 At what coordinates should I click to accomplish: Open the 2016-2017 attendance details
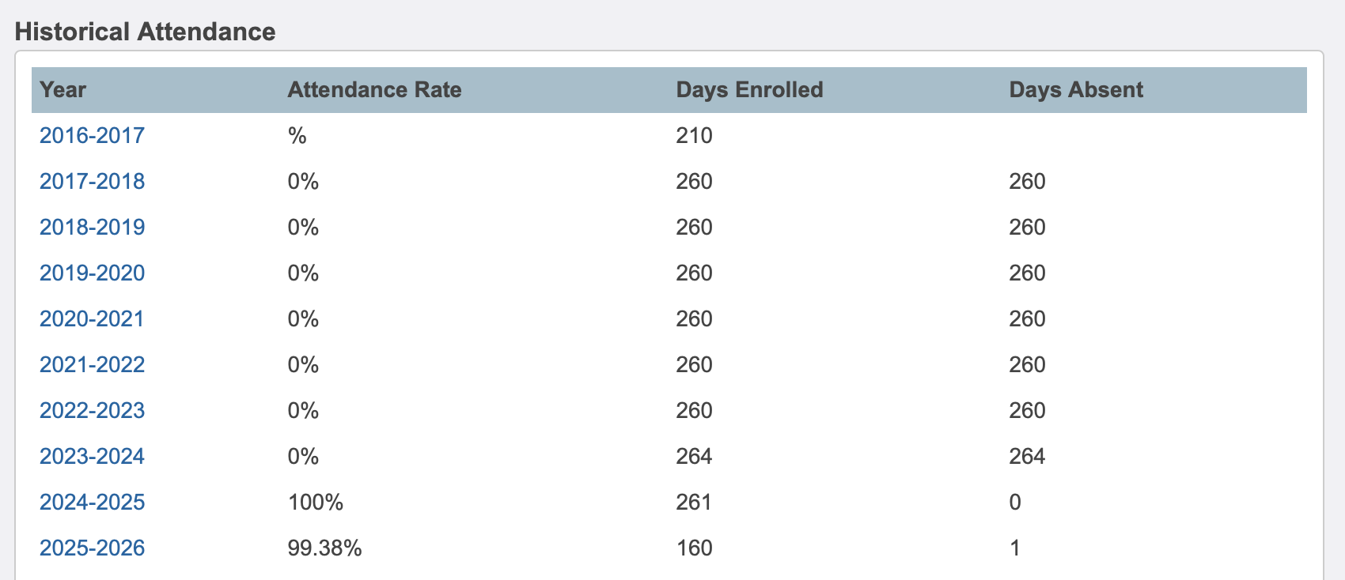point(91,135)
